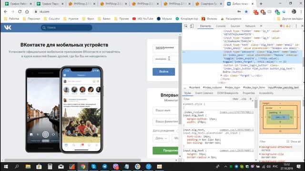This screenshot has height=171, width=305.
Task: Open the Chrome three-dot menu
Action: (x=301, y=11)
